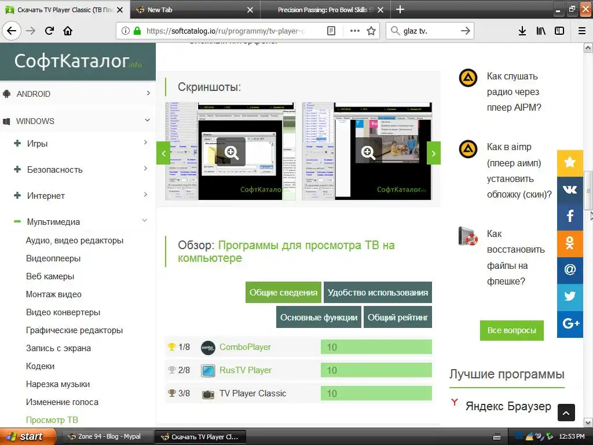The height and width of the screenshot is (445, 593).
Task: Expand the Игры category chevron
Action: click(x=145, y=143)
